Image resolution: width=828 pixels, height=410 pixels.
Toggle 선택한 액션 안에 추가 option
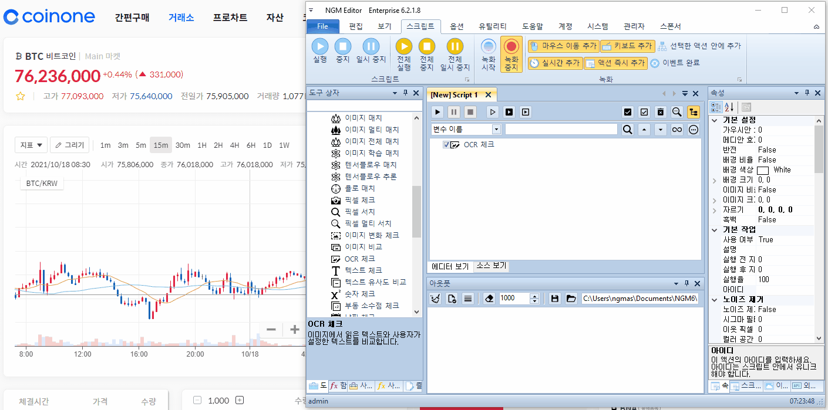click(x=699, y=46)
